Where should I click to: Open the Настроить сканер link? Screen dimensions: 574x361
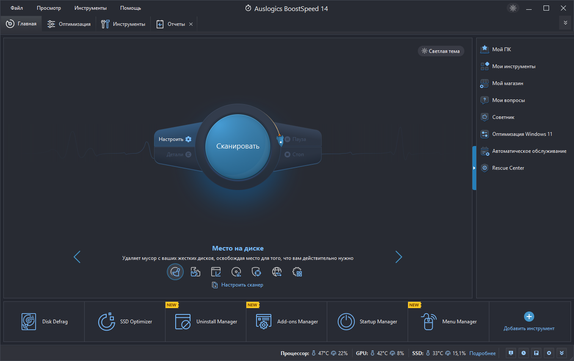(237, 285)
